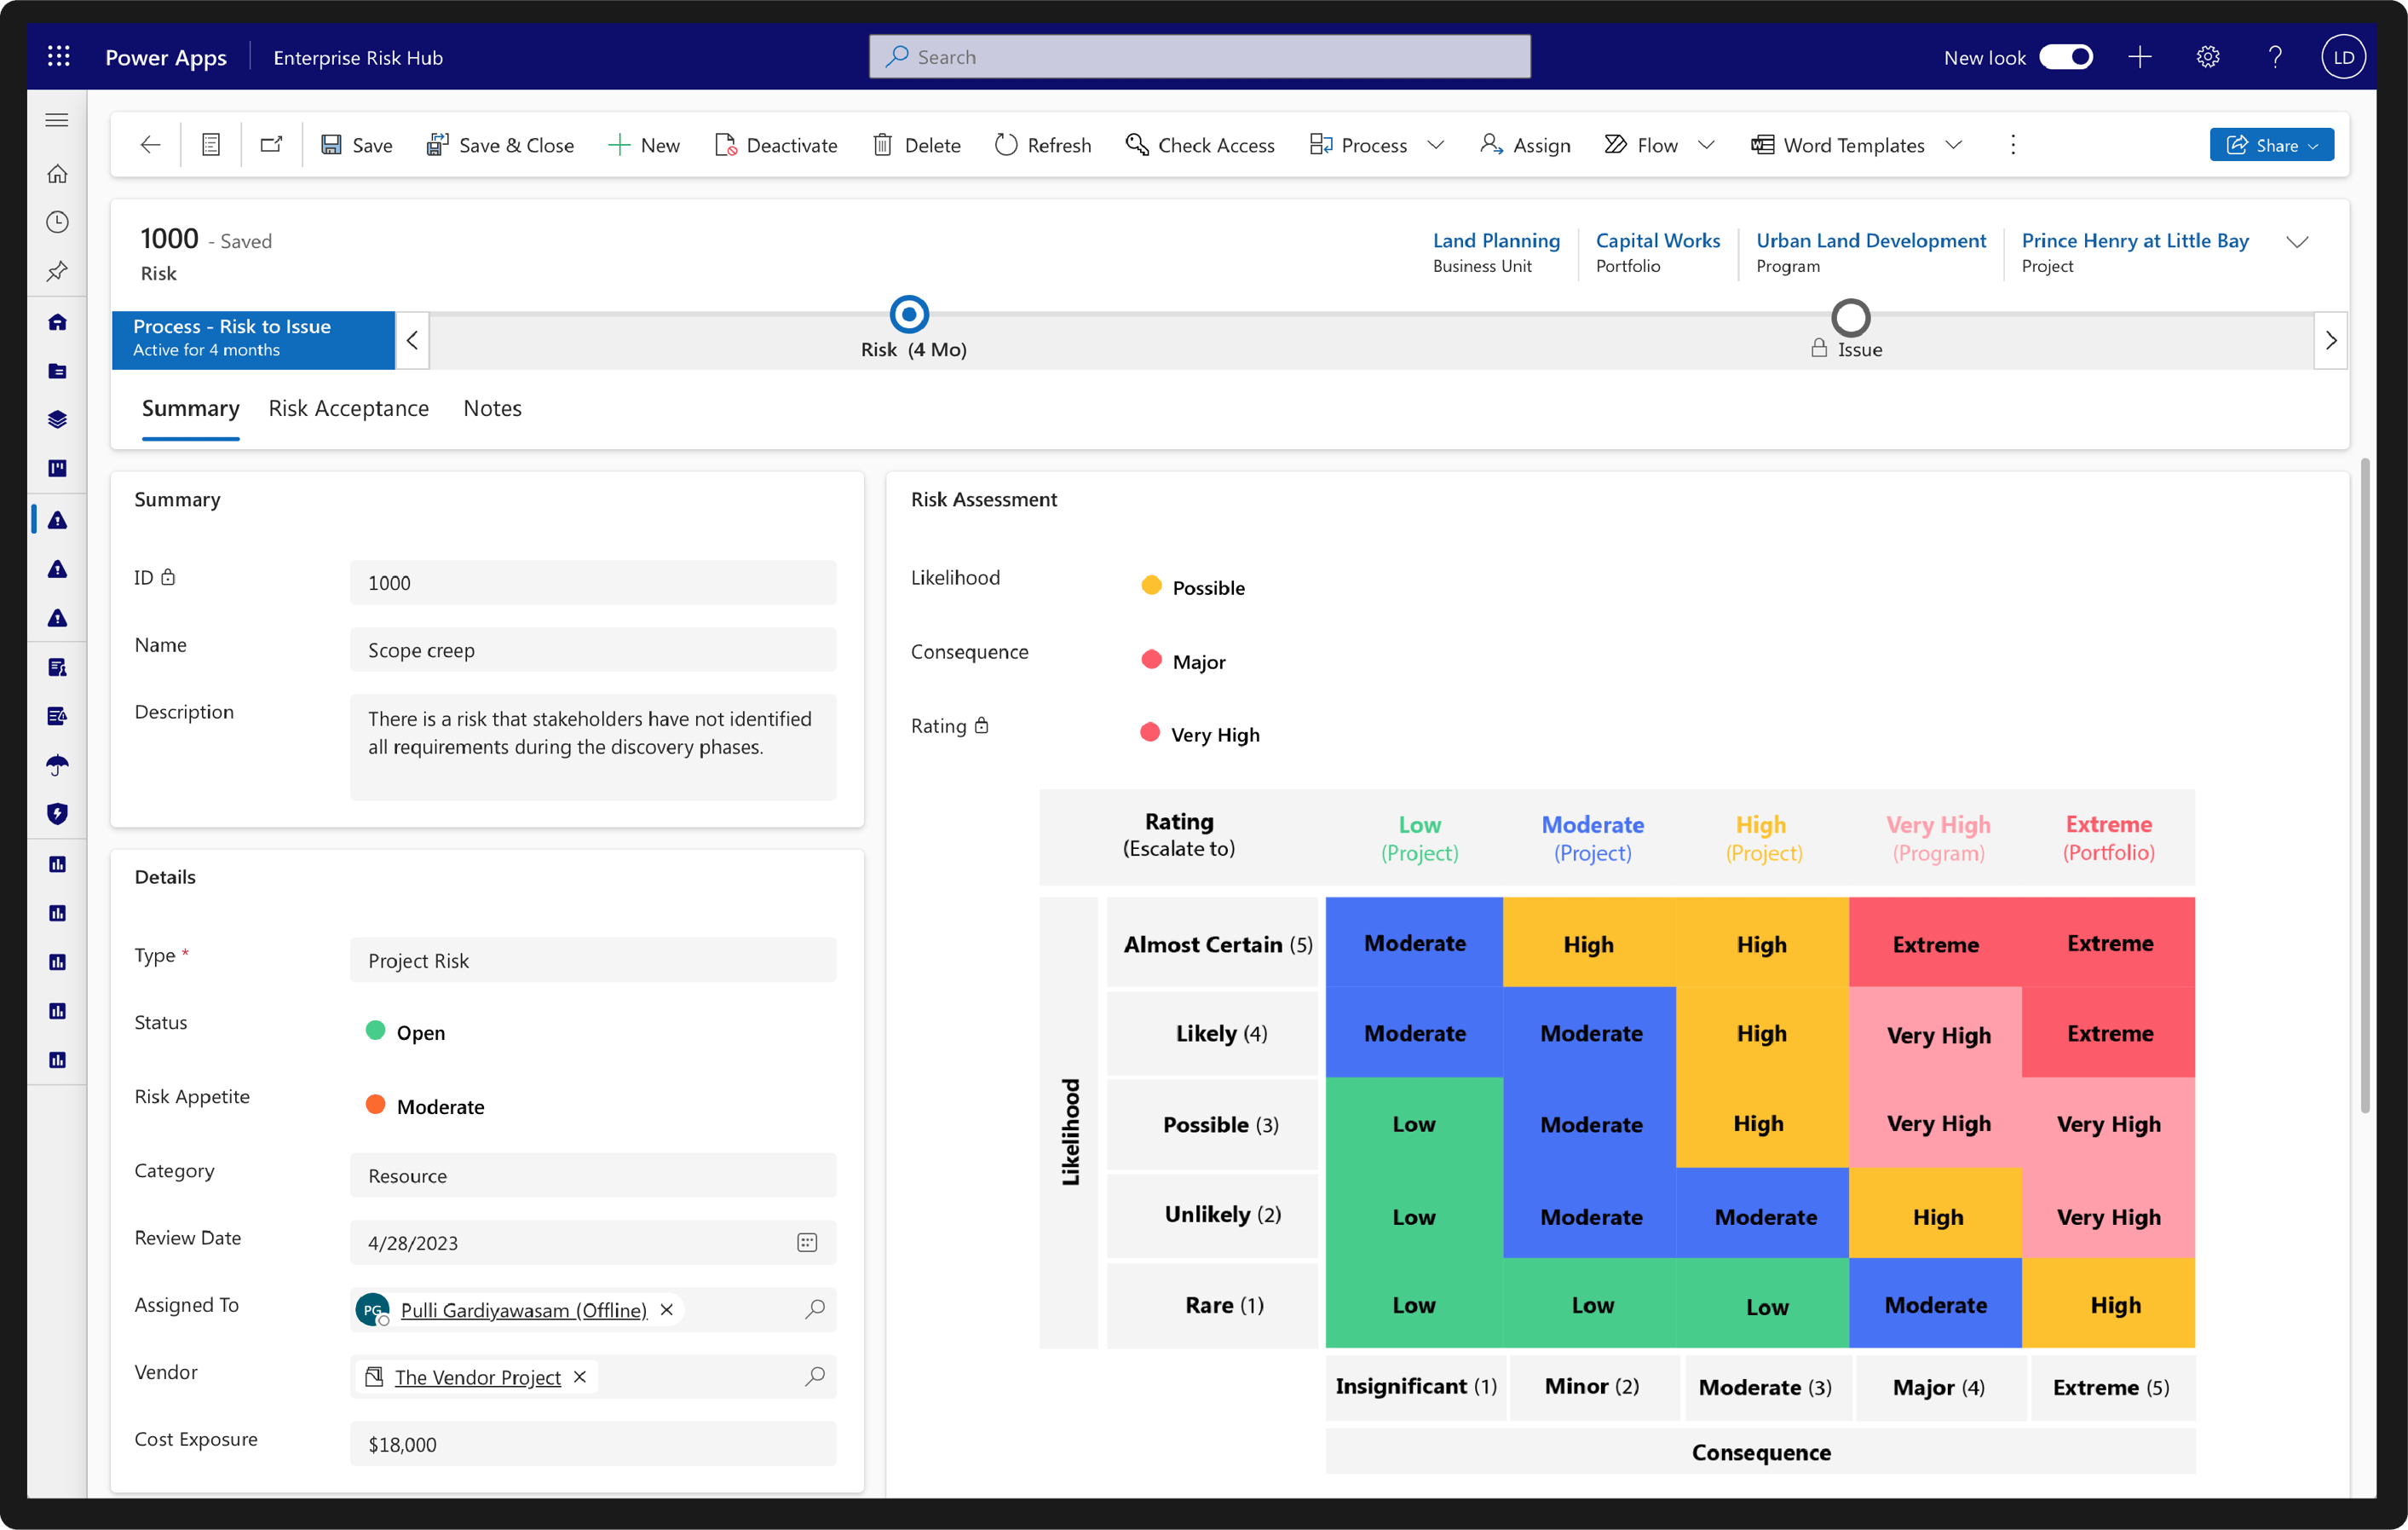
Task: Open the settings gear icon
Action: click(x=2207, y=57)
